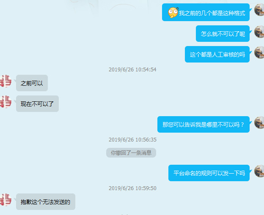The image size is (264, 215).
Task: Click sender avatar beside '我之前的几个都是这种格式'
Action: [x=259, y=10]
